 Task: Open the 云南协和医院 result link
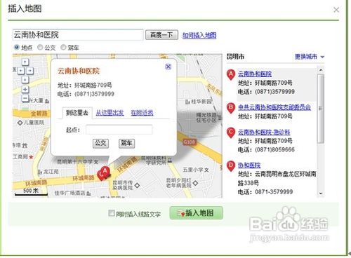pos(255,74)
